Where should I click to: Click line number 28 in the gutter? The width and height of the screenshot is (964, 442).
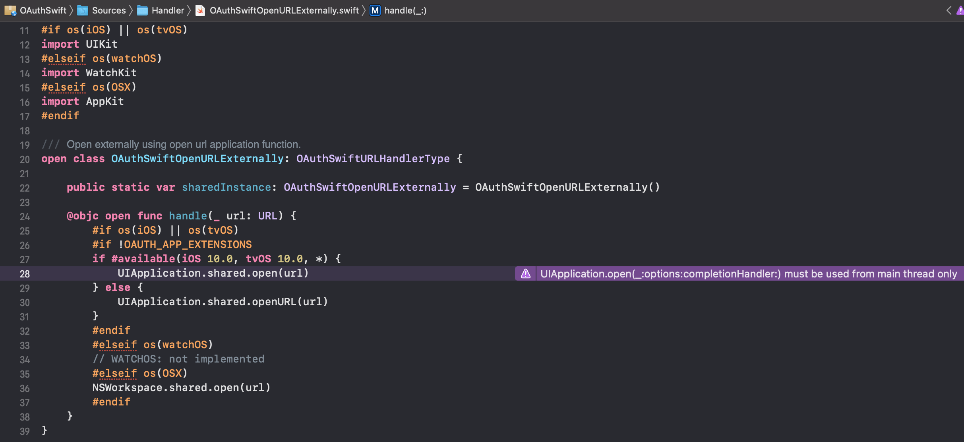point(25,274)
